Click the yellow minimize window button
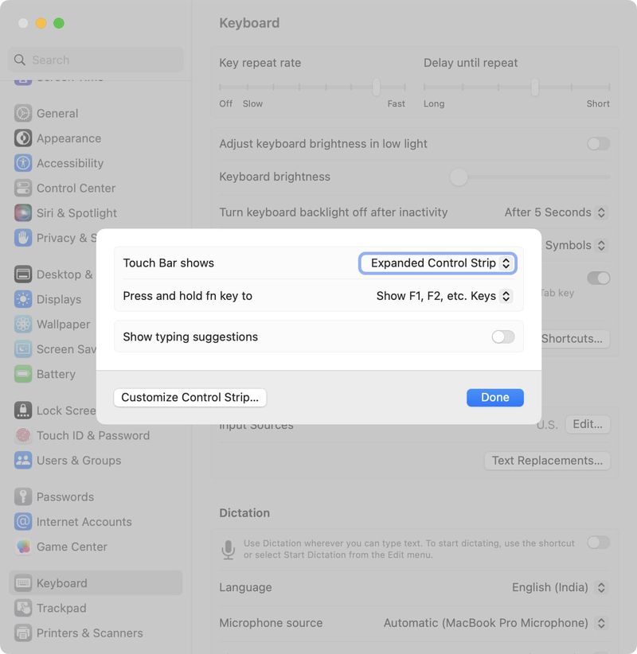 click(41, 23)
